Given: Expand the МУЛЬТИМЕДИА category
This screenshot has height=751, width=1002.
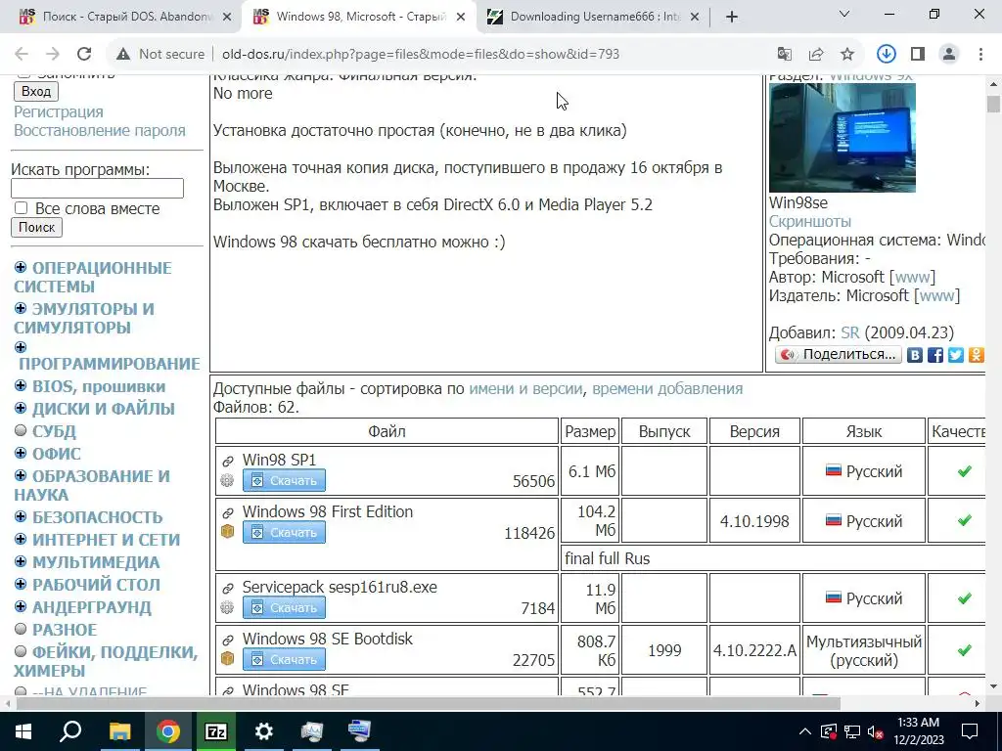Looking at the screenshot, I should (21, 561).
